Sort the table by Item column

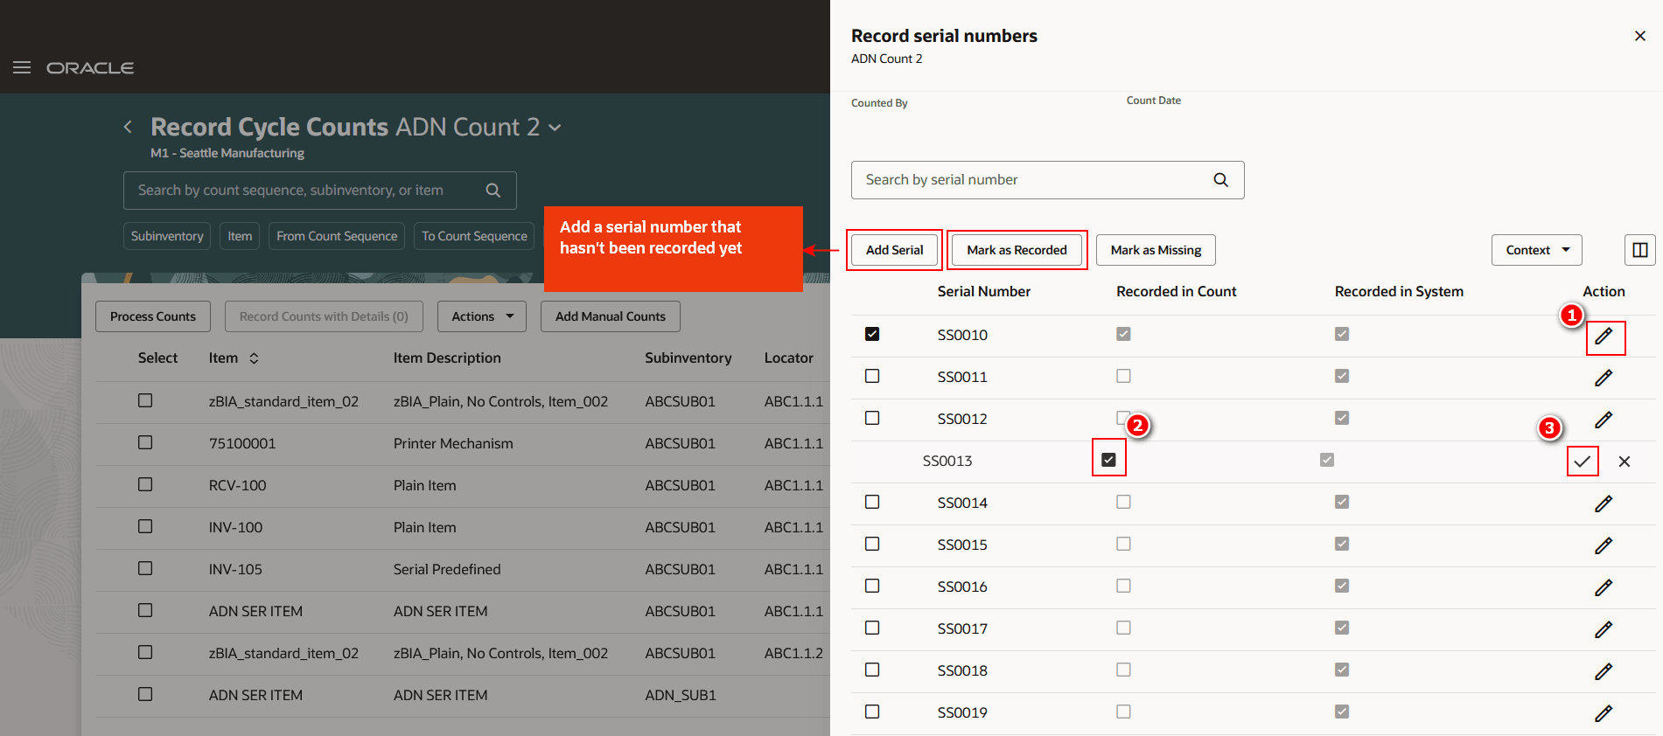tap(254, 358)
